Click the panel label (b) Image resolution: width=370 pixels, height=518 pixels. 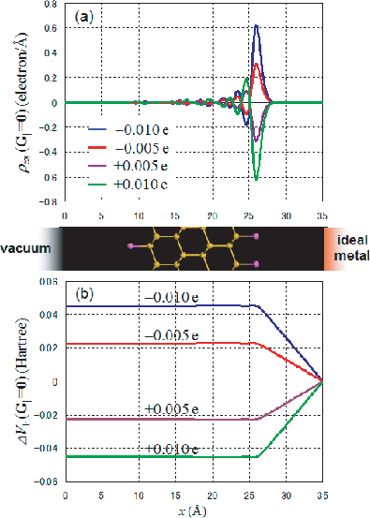coord(84,294)
